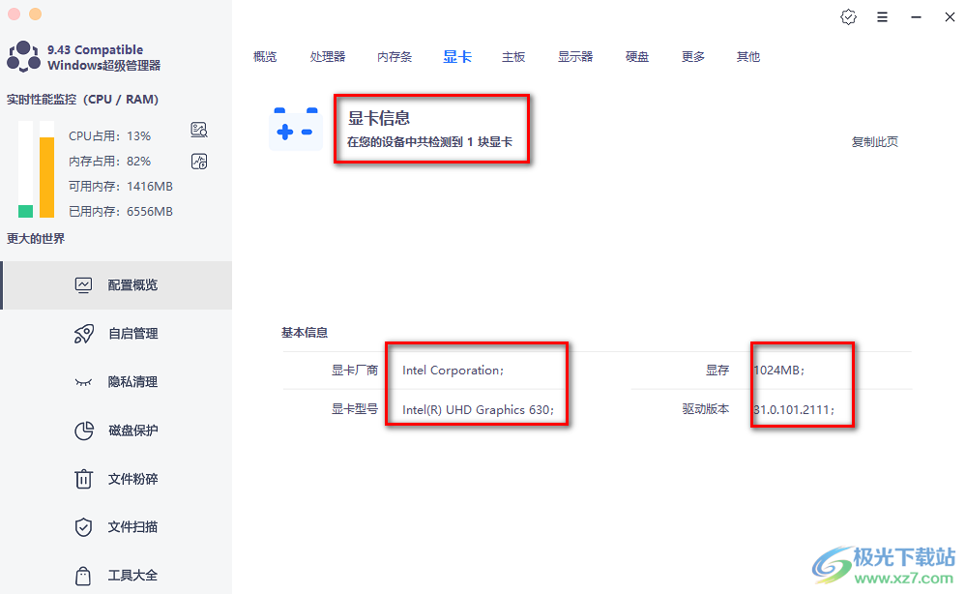This screenshot has width=966, height=594.
Task: Open the verification badge icon in title bar
Action: tap(848, 17)
